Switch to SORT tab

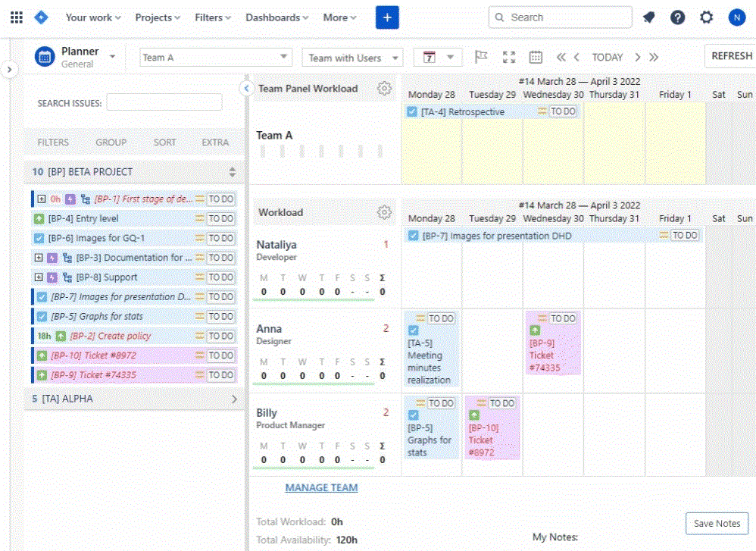[164, 142]
